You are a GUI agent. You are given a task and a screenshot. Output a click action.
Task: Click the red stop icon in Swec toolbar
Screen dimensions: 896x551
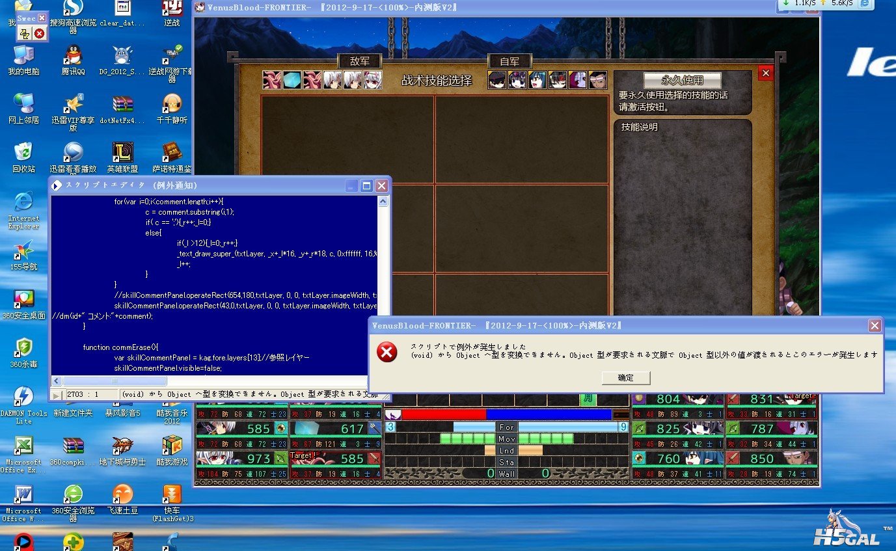[39, 33]
